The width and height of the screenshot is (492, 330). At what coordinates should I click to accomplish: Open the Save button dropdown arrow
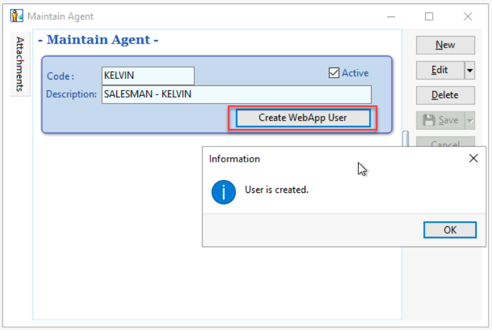pyautogui.click(x=470, y=120)
